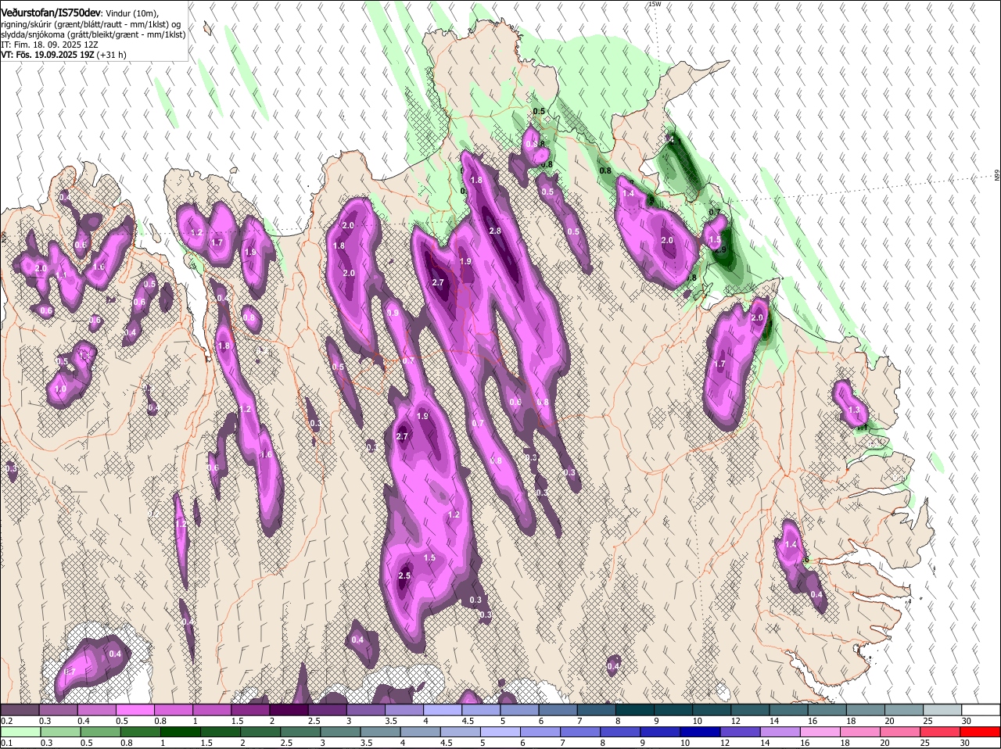
Task: Pick pale green lower swatch starting at 0.1
Action: 21,732
